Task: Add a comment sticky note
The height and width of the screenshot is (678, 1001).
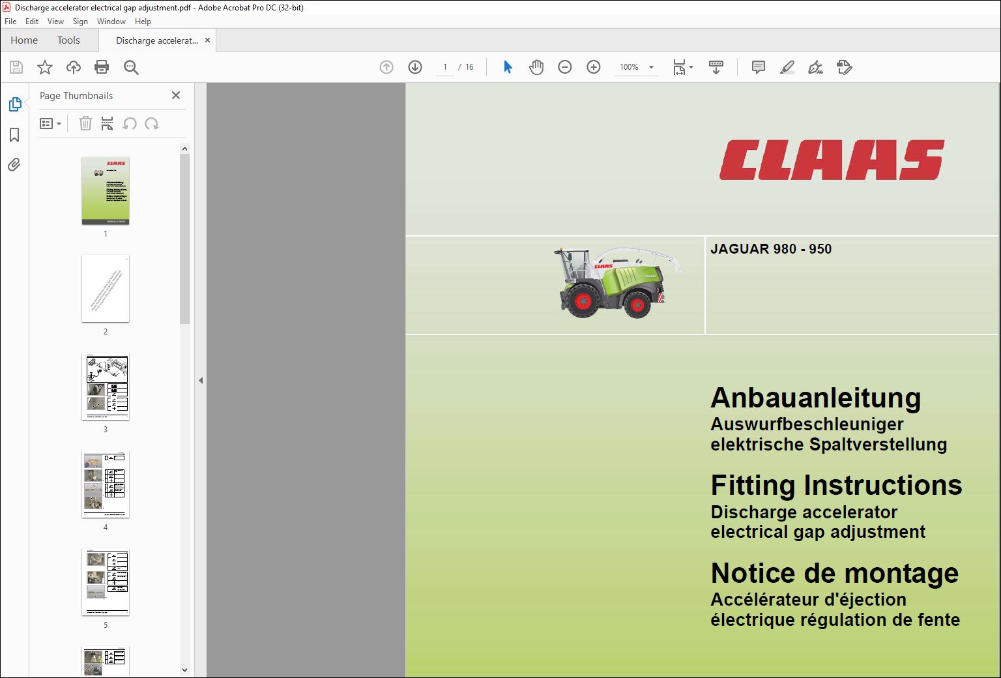Action: click(758, 67)
